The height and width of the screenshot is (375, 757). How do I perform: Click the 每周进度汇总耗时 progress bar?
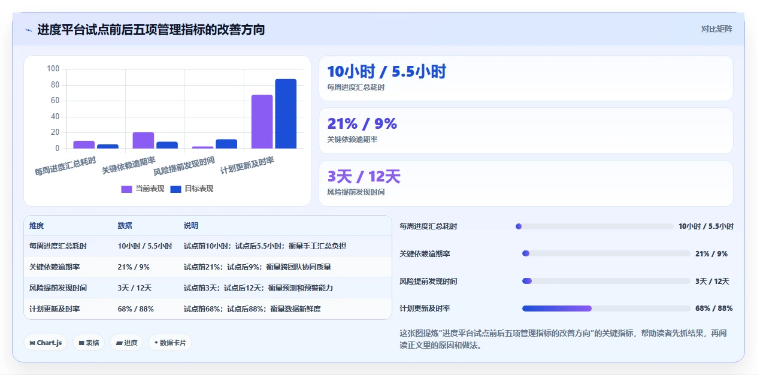(x=594, y=226)
